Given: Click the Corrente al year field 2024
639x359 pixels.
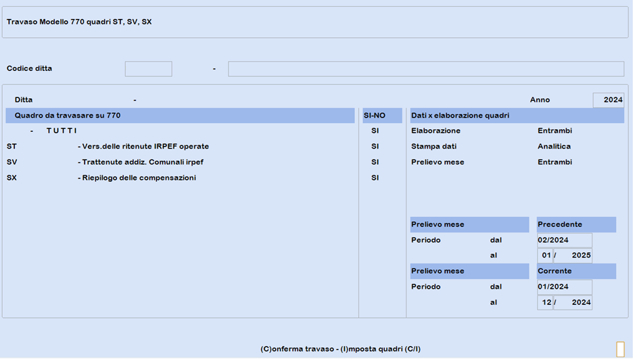Looking at the screenshot, I should tap(573, 302).
